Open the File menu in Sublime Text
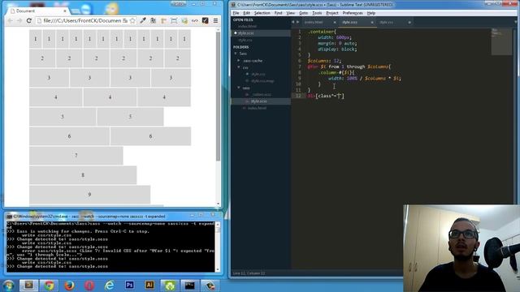Viewport: 520px width, 292px height. click(236, 13)
